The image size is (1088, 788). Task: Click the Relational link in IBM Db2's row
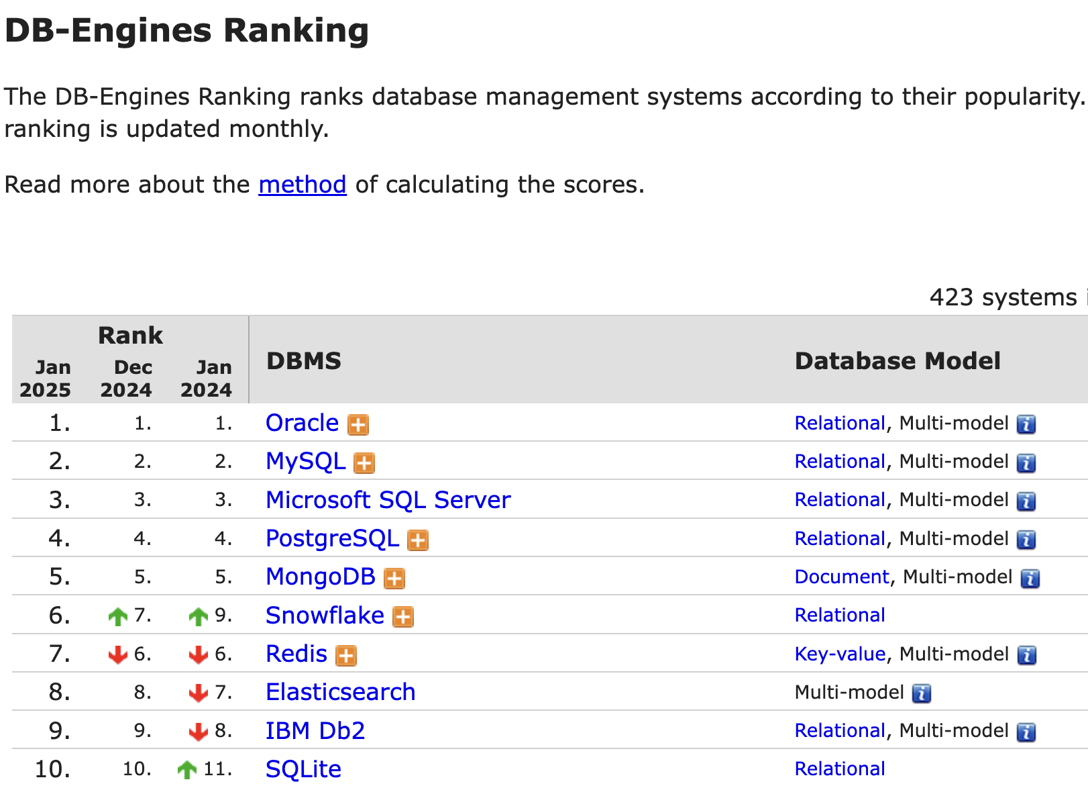click(840, 731)
